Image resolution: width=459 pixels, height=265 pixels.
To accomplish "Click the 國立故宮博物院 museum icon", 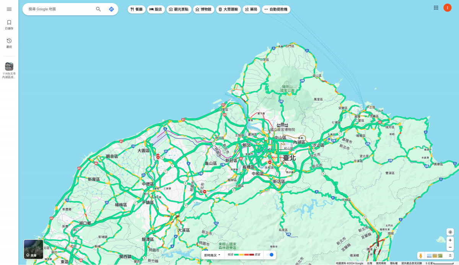I will point(282,125).
